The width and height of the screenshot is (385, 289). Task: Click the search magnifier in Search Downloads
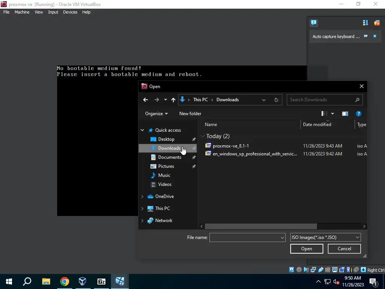[357, 99]
